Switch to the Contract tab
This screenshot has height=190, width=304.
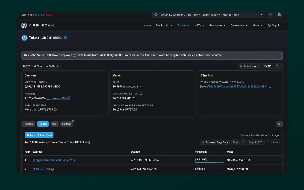point(67,124)
